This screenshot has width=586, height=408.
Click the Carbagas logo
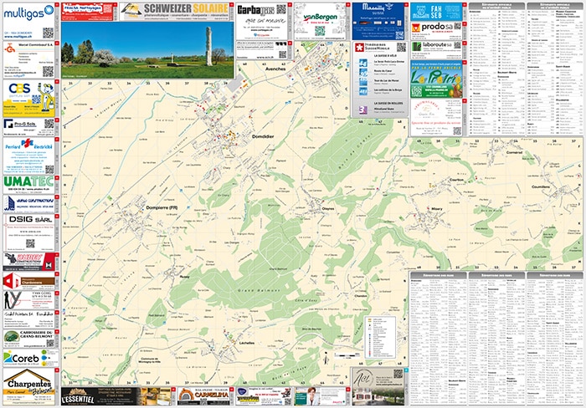(x=256, y=10)
